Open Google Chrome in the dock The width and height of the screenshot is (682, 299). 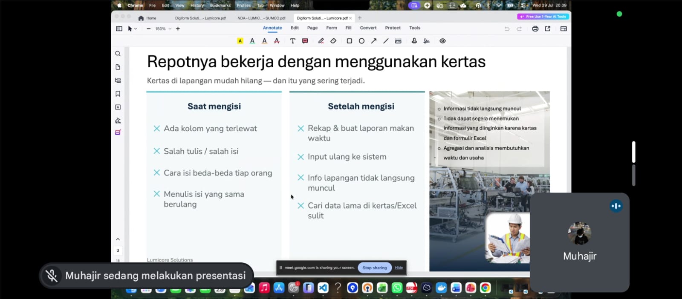tap(485, 288)
